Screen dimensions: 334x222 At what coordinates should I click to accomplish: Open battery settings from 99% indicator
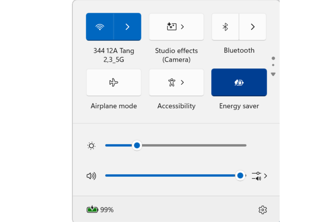[100, 210]
